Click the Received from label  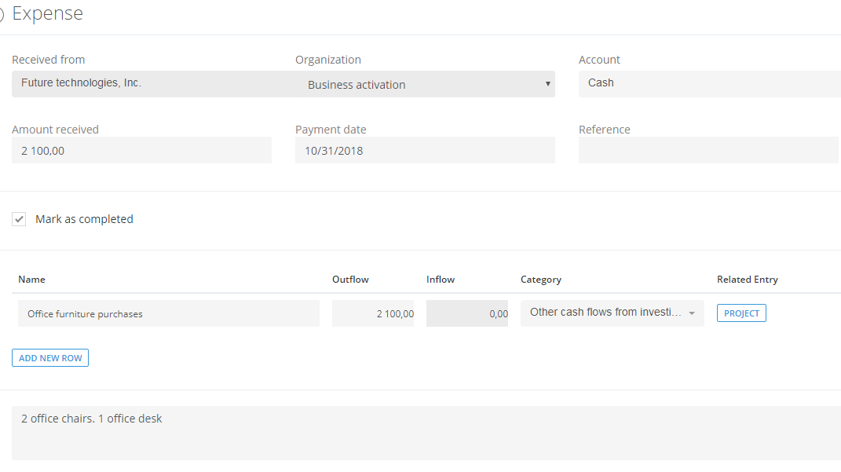48,60
